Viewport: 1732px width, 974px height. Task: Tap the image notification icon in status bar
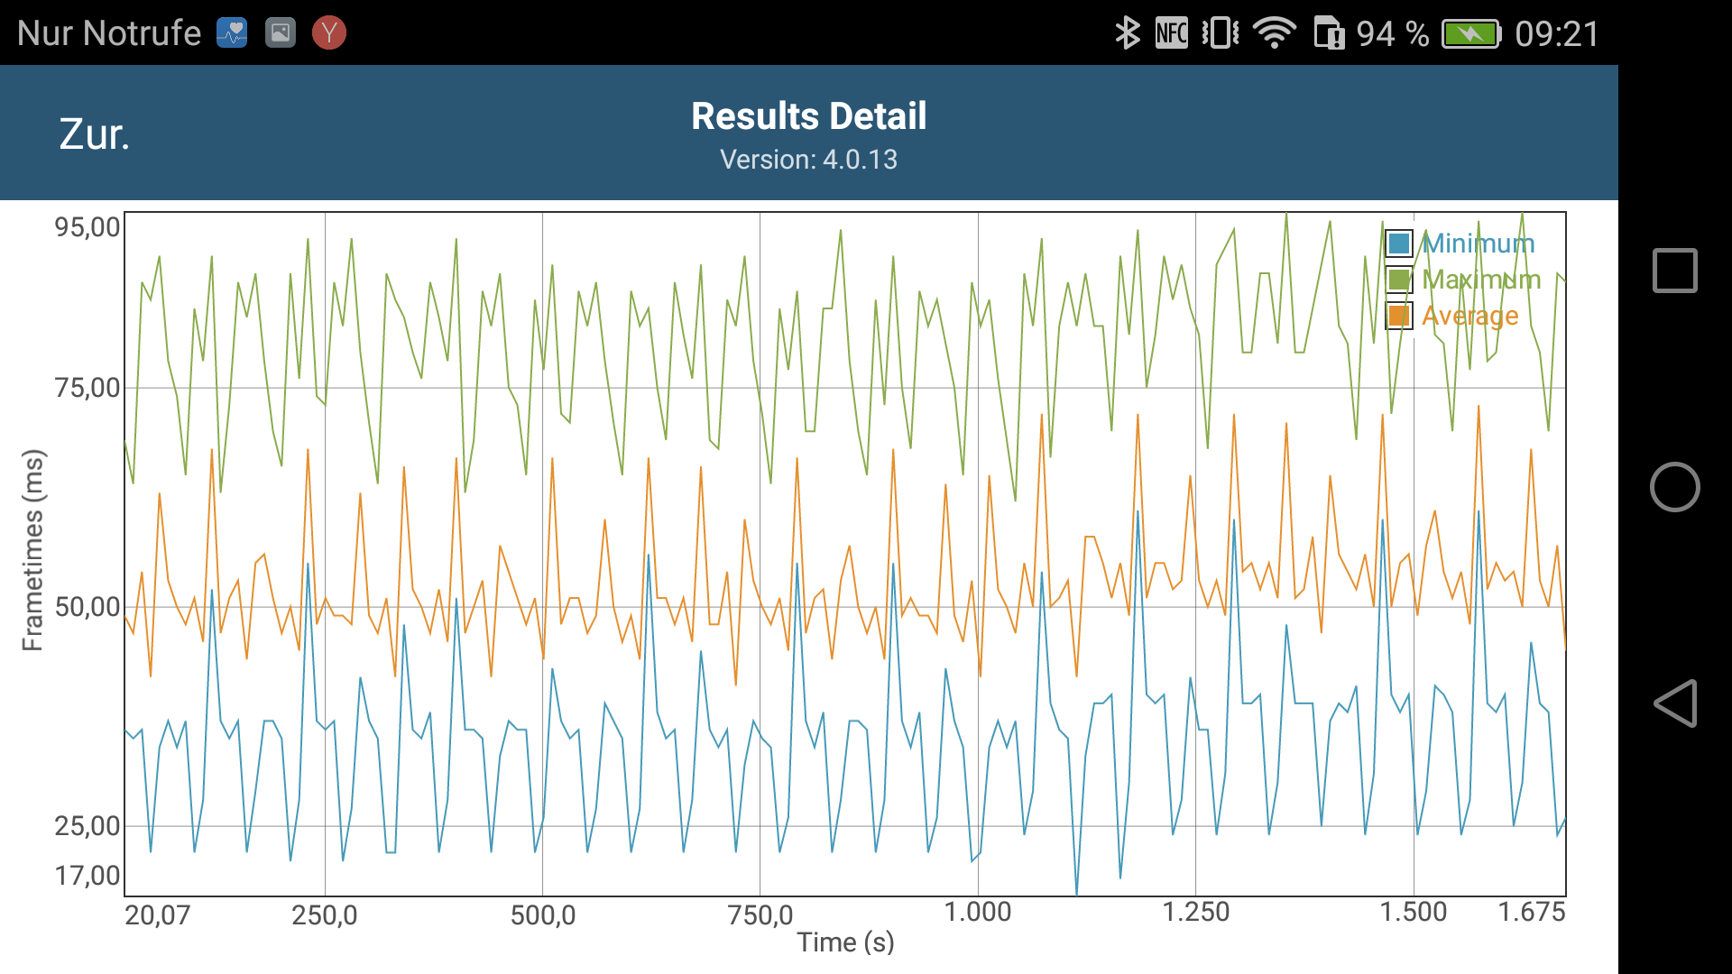[x=281, y=33]
